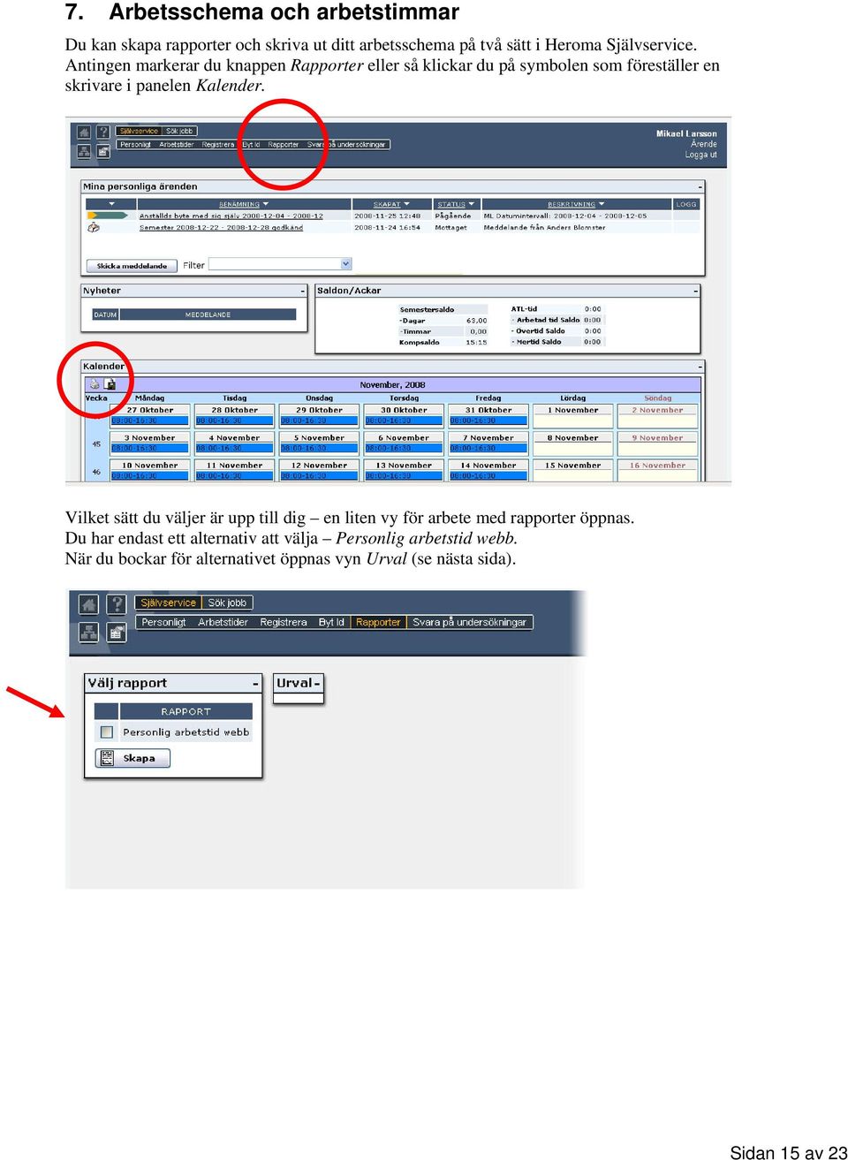The image size is (848, 1160).
Task: Click the help question-mark icon in the Välj rapport screenshot
Action: click(117, 604)
